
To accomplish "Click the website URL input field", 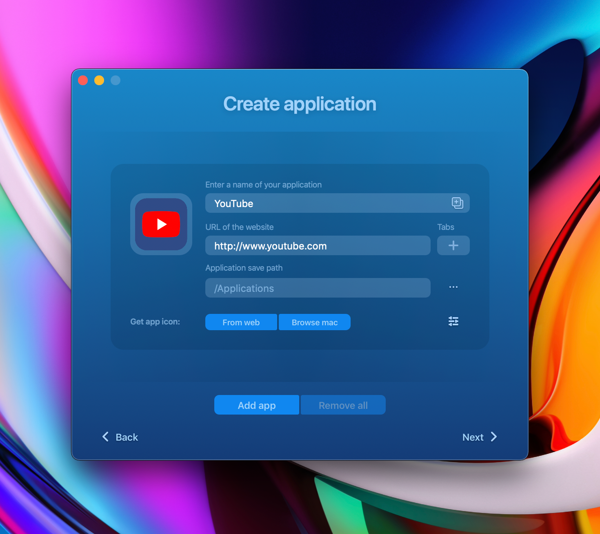I will pyautogui.click(x=318, y=245).
